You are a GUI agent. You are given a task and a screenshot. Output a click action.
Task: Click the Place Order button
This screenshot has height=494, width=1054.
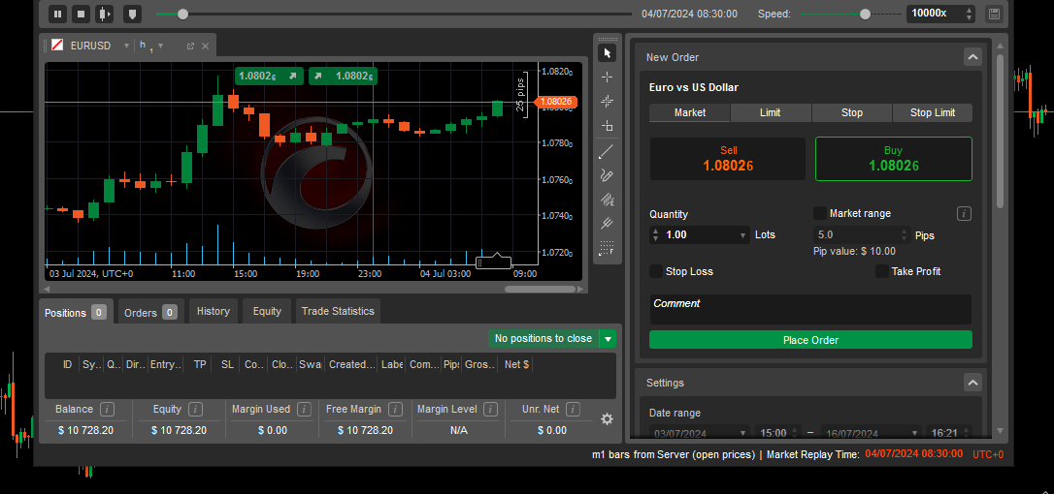click(810, 340)
